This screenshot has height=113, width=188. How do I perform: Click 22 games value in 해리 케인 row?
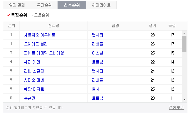(153, 62)
